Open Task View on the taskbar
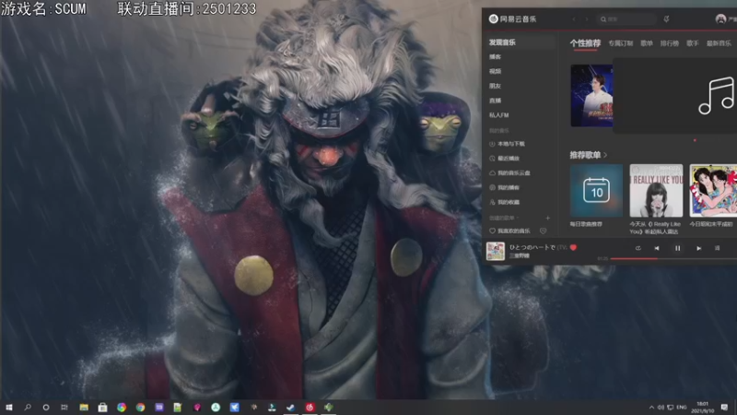Screen dimensions: 737x415 pos(64,408)
